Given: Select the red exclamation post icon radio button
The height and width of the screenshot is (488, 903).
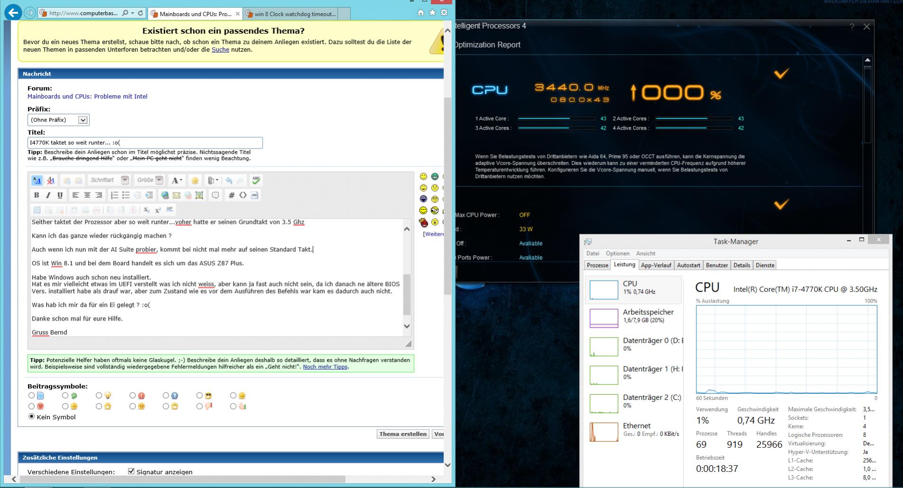Looking at the screenshot, I should point(132,396).
